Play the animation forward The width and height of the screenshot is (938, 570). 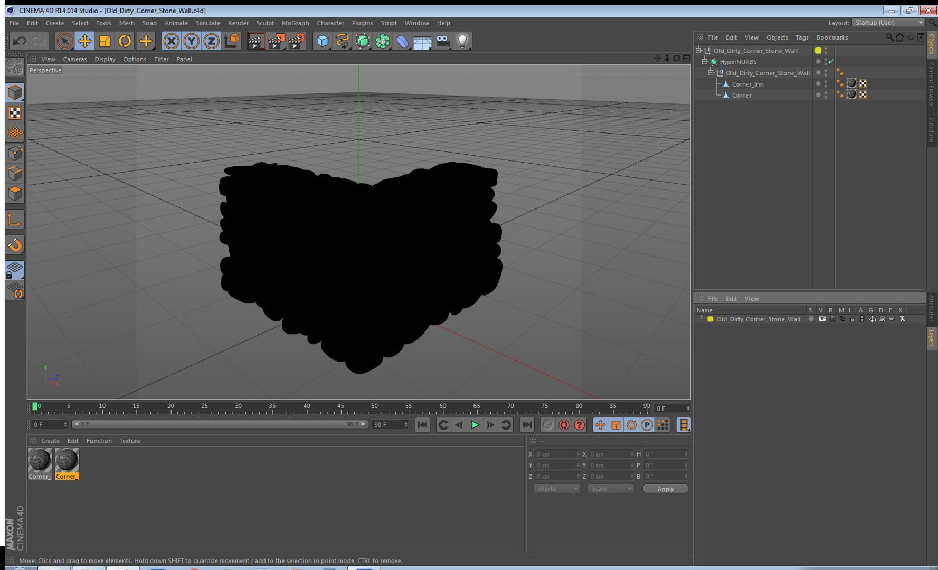[475, 425]
